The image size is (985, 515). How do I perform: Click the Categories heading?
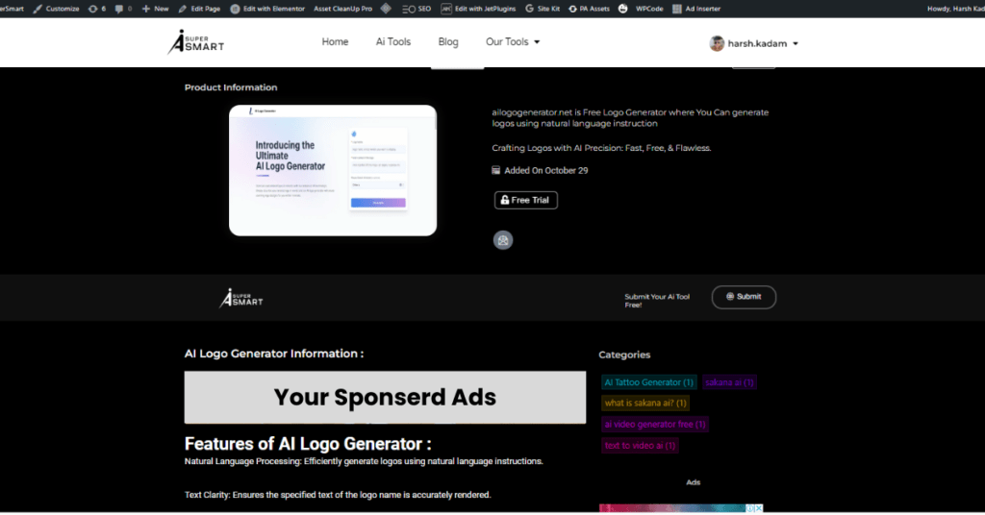624,355
